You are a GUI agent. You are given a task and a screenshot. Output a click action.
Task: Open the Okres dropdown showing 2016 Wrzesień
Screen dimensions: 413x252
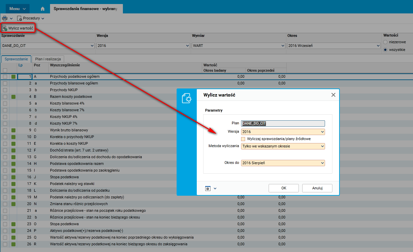pos(334,46)
